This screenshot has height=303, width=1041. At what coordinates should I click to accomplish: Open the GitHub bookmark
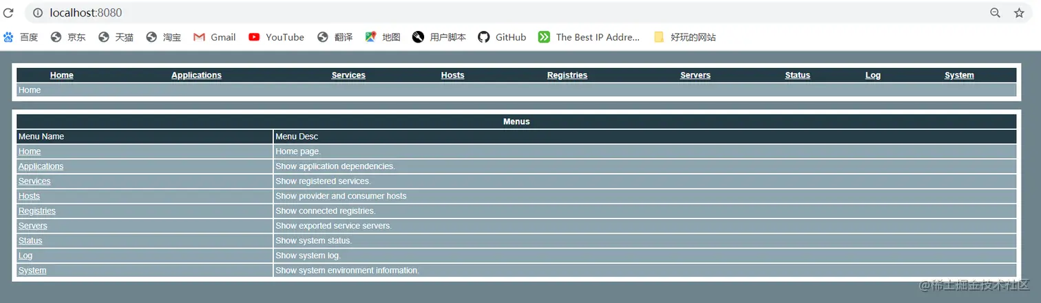tap(502, 37)
